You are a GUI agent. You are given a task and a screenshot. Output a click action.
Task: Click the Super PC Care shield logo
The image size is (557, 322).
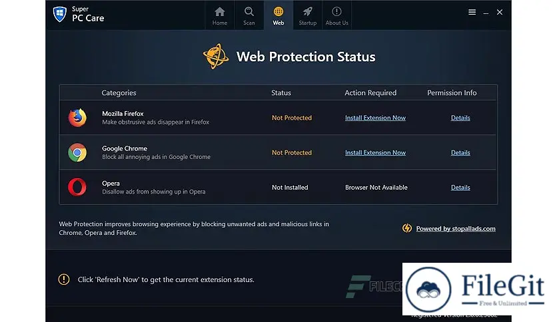click(60, 14)
